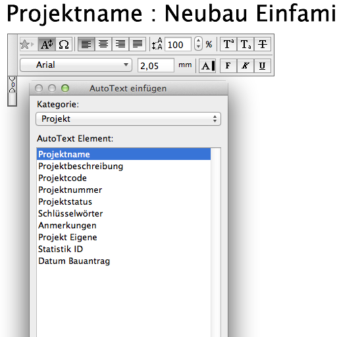Click the font size field 2,05
337x337 pixels.
point(156,66)
